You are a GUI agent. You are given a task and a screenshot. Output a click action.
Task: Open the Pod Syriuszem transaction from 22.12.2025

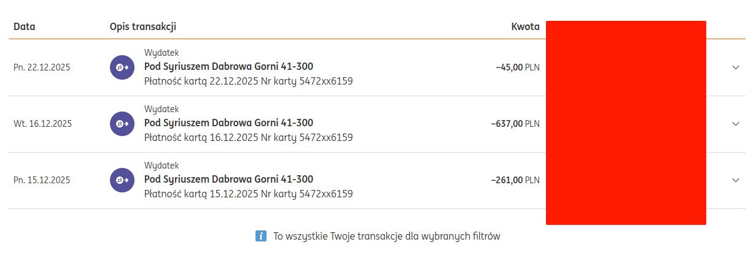(228, 67)
